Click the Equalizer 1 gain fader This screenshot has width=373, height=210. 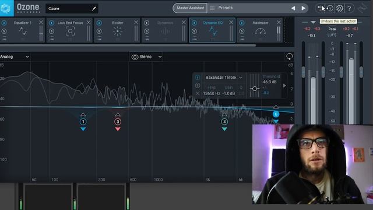(x=41, y=33)
